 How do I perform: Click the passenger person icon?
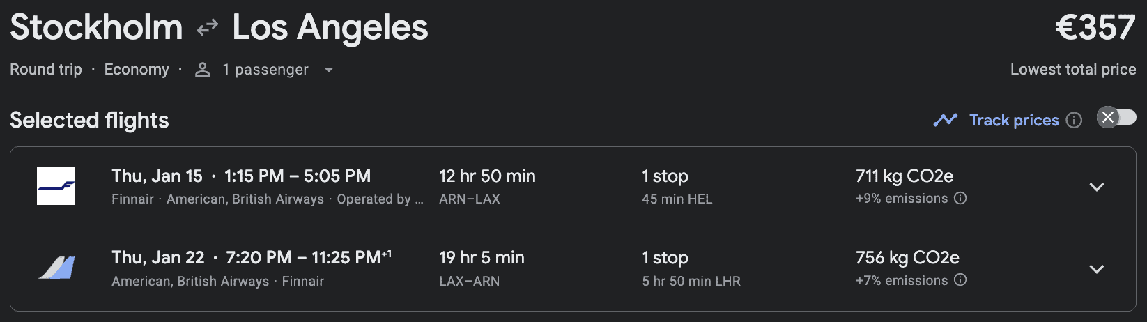point(203,70)
